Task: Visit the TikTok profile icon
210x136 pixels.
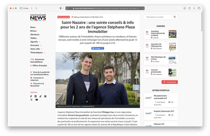Action: [40, 96]
